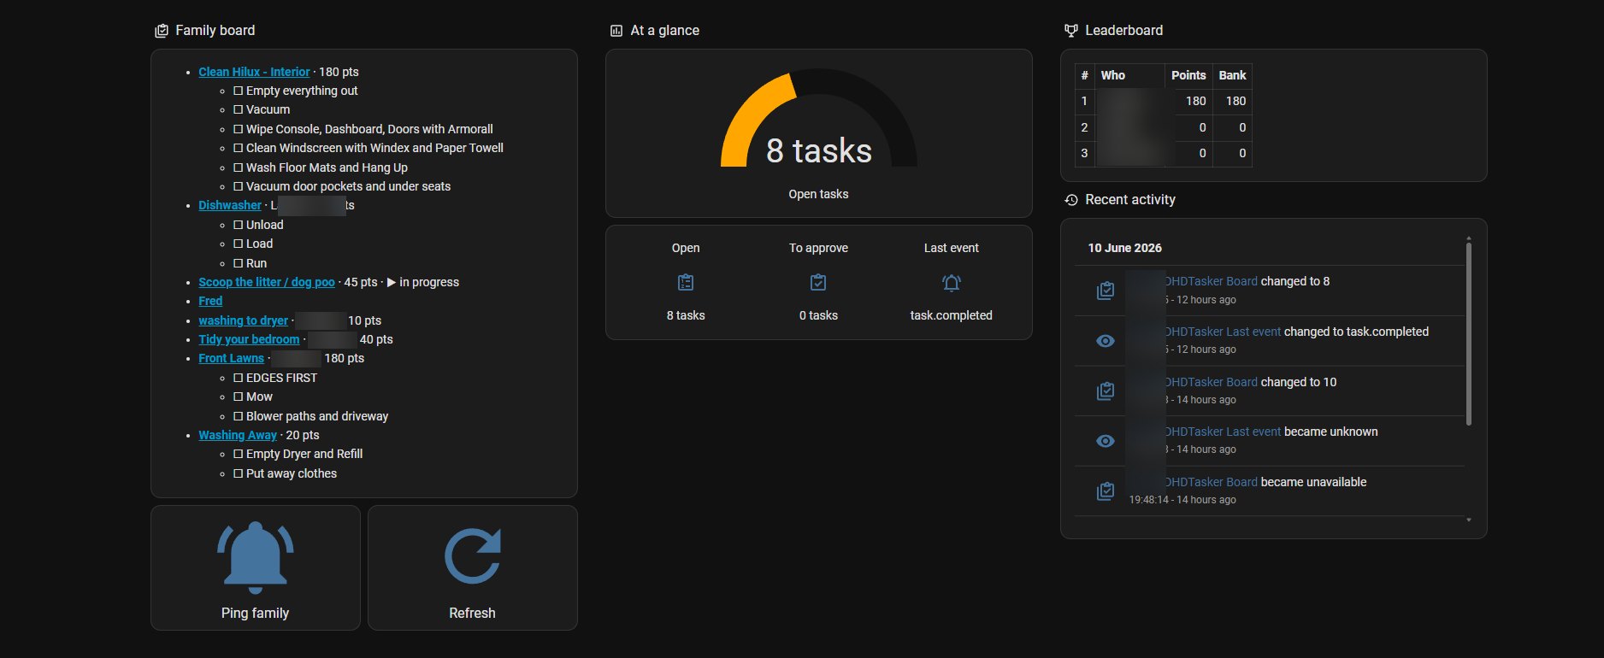The height and width of the screenshot is (658, 1604).
Task: Click the Refresh circular arrow icon
Action: point(473,556)
